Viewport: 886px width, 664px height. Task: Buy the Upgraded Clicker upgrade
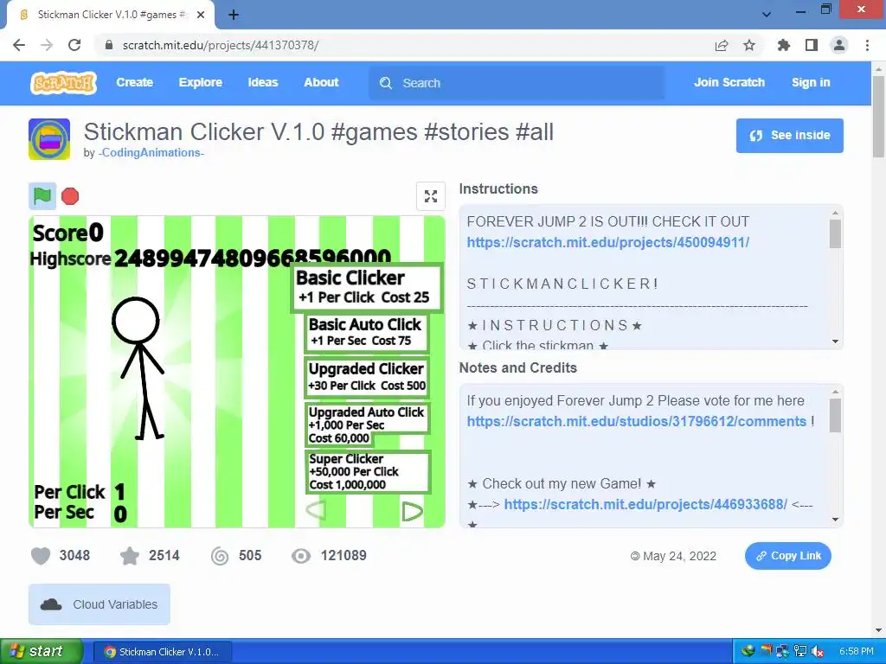click(367, 377)
